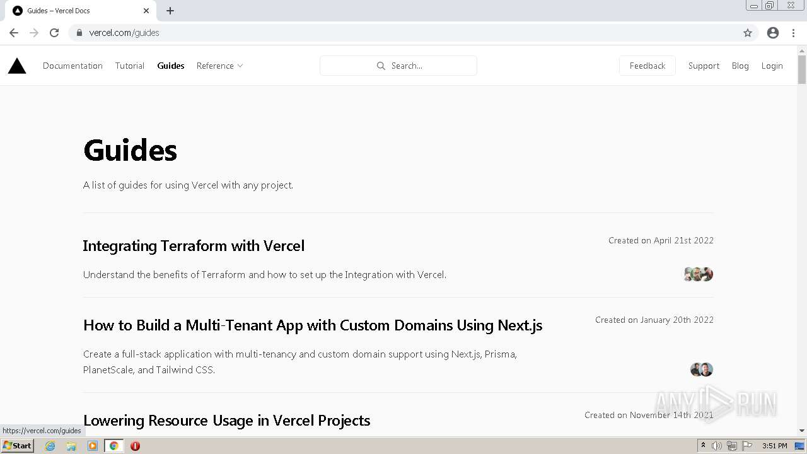Open File Explorer folder in taskbar
Viewport: 807px width, 454px height.
tap(71, 446)
